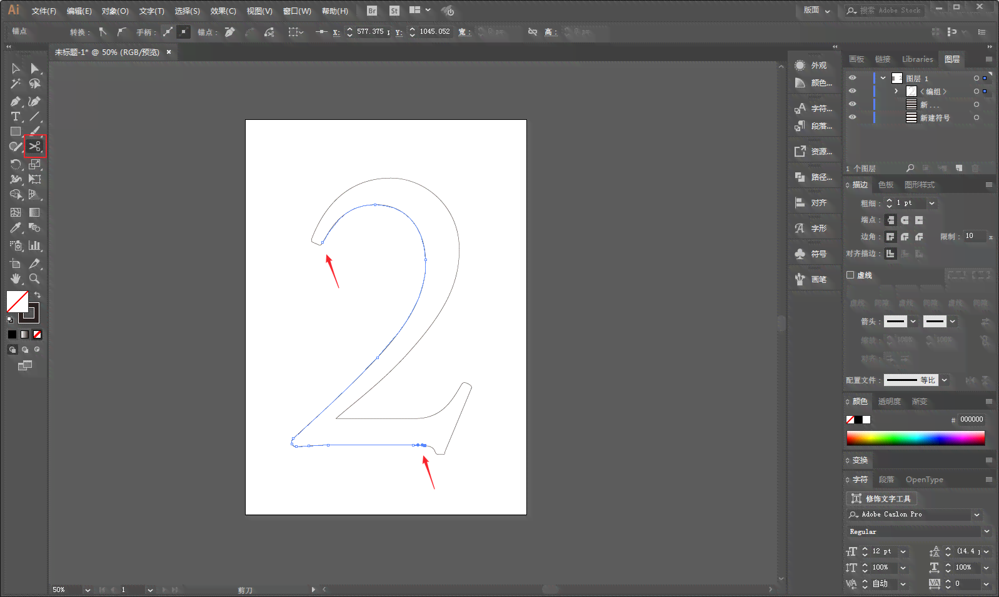Swap fill and stroke colors

click(38, 295)
